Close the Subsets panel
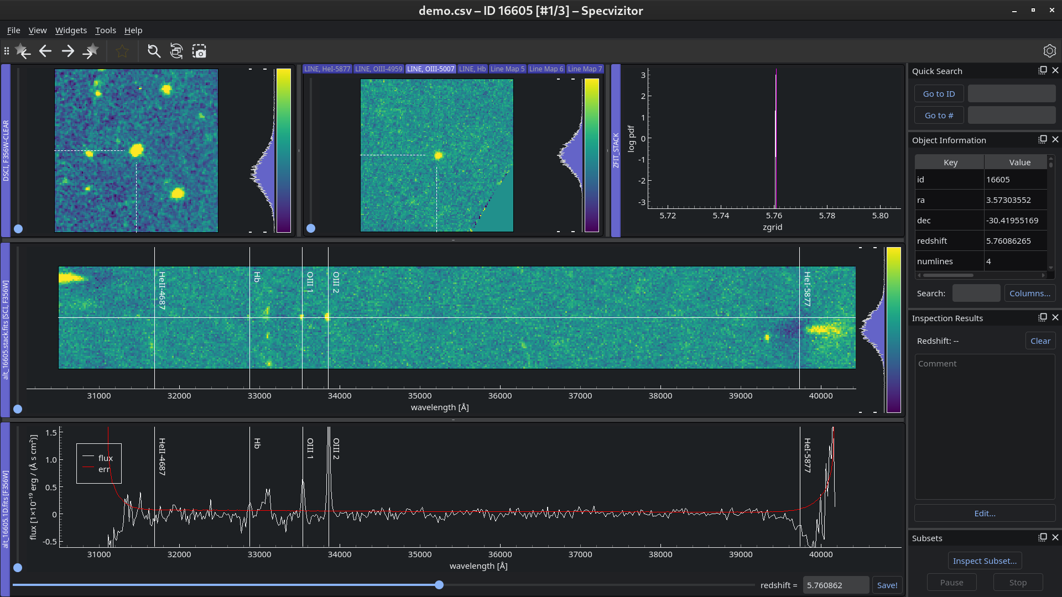 point(1055,537)
